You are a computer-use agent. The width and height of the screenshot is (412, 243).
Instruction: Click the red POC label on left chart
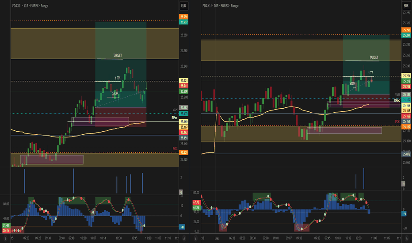pyautogui.click(x=175, y=149)
